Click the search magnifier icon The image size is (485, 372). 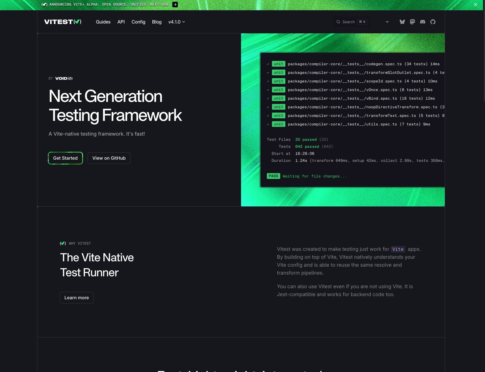point(338,22)
